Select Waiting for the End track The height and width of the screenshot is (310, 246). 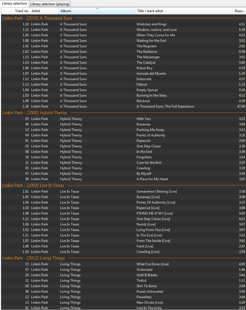[x=124, y=41]
